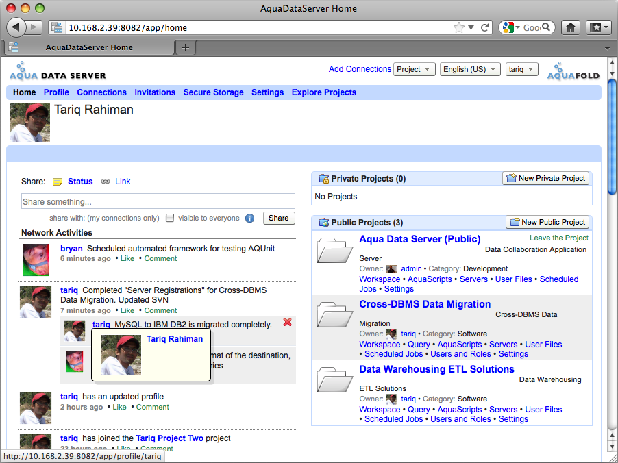Click the search magnifier icon

[x=546, y=27]
